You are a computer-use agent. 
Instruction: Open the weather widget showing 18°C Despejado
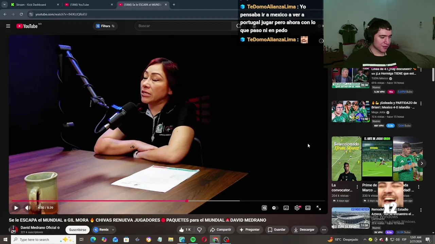click(343, 240)
